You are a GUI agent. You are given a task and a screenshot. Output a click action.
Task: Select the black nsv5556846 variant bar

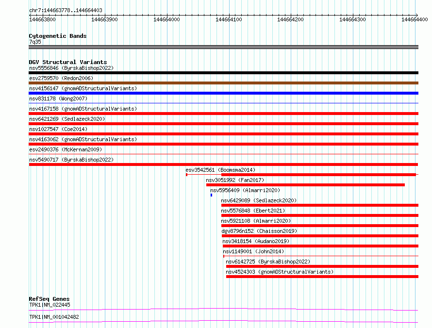tap(223, 73)
